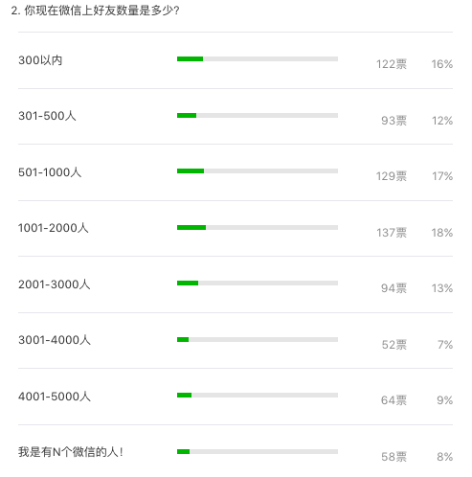
Task: Select the 300以内 option label
Action: [40, 60]
